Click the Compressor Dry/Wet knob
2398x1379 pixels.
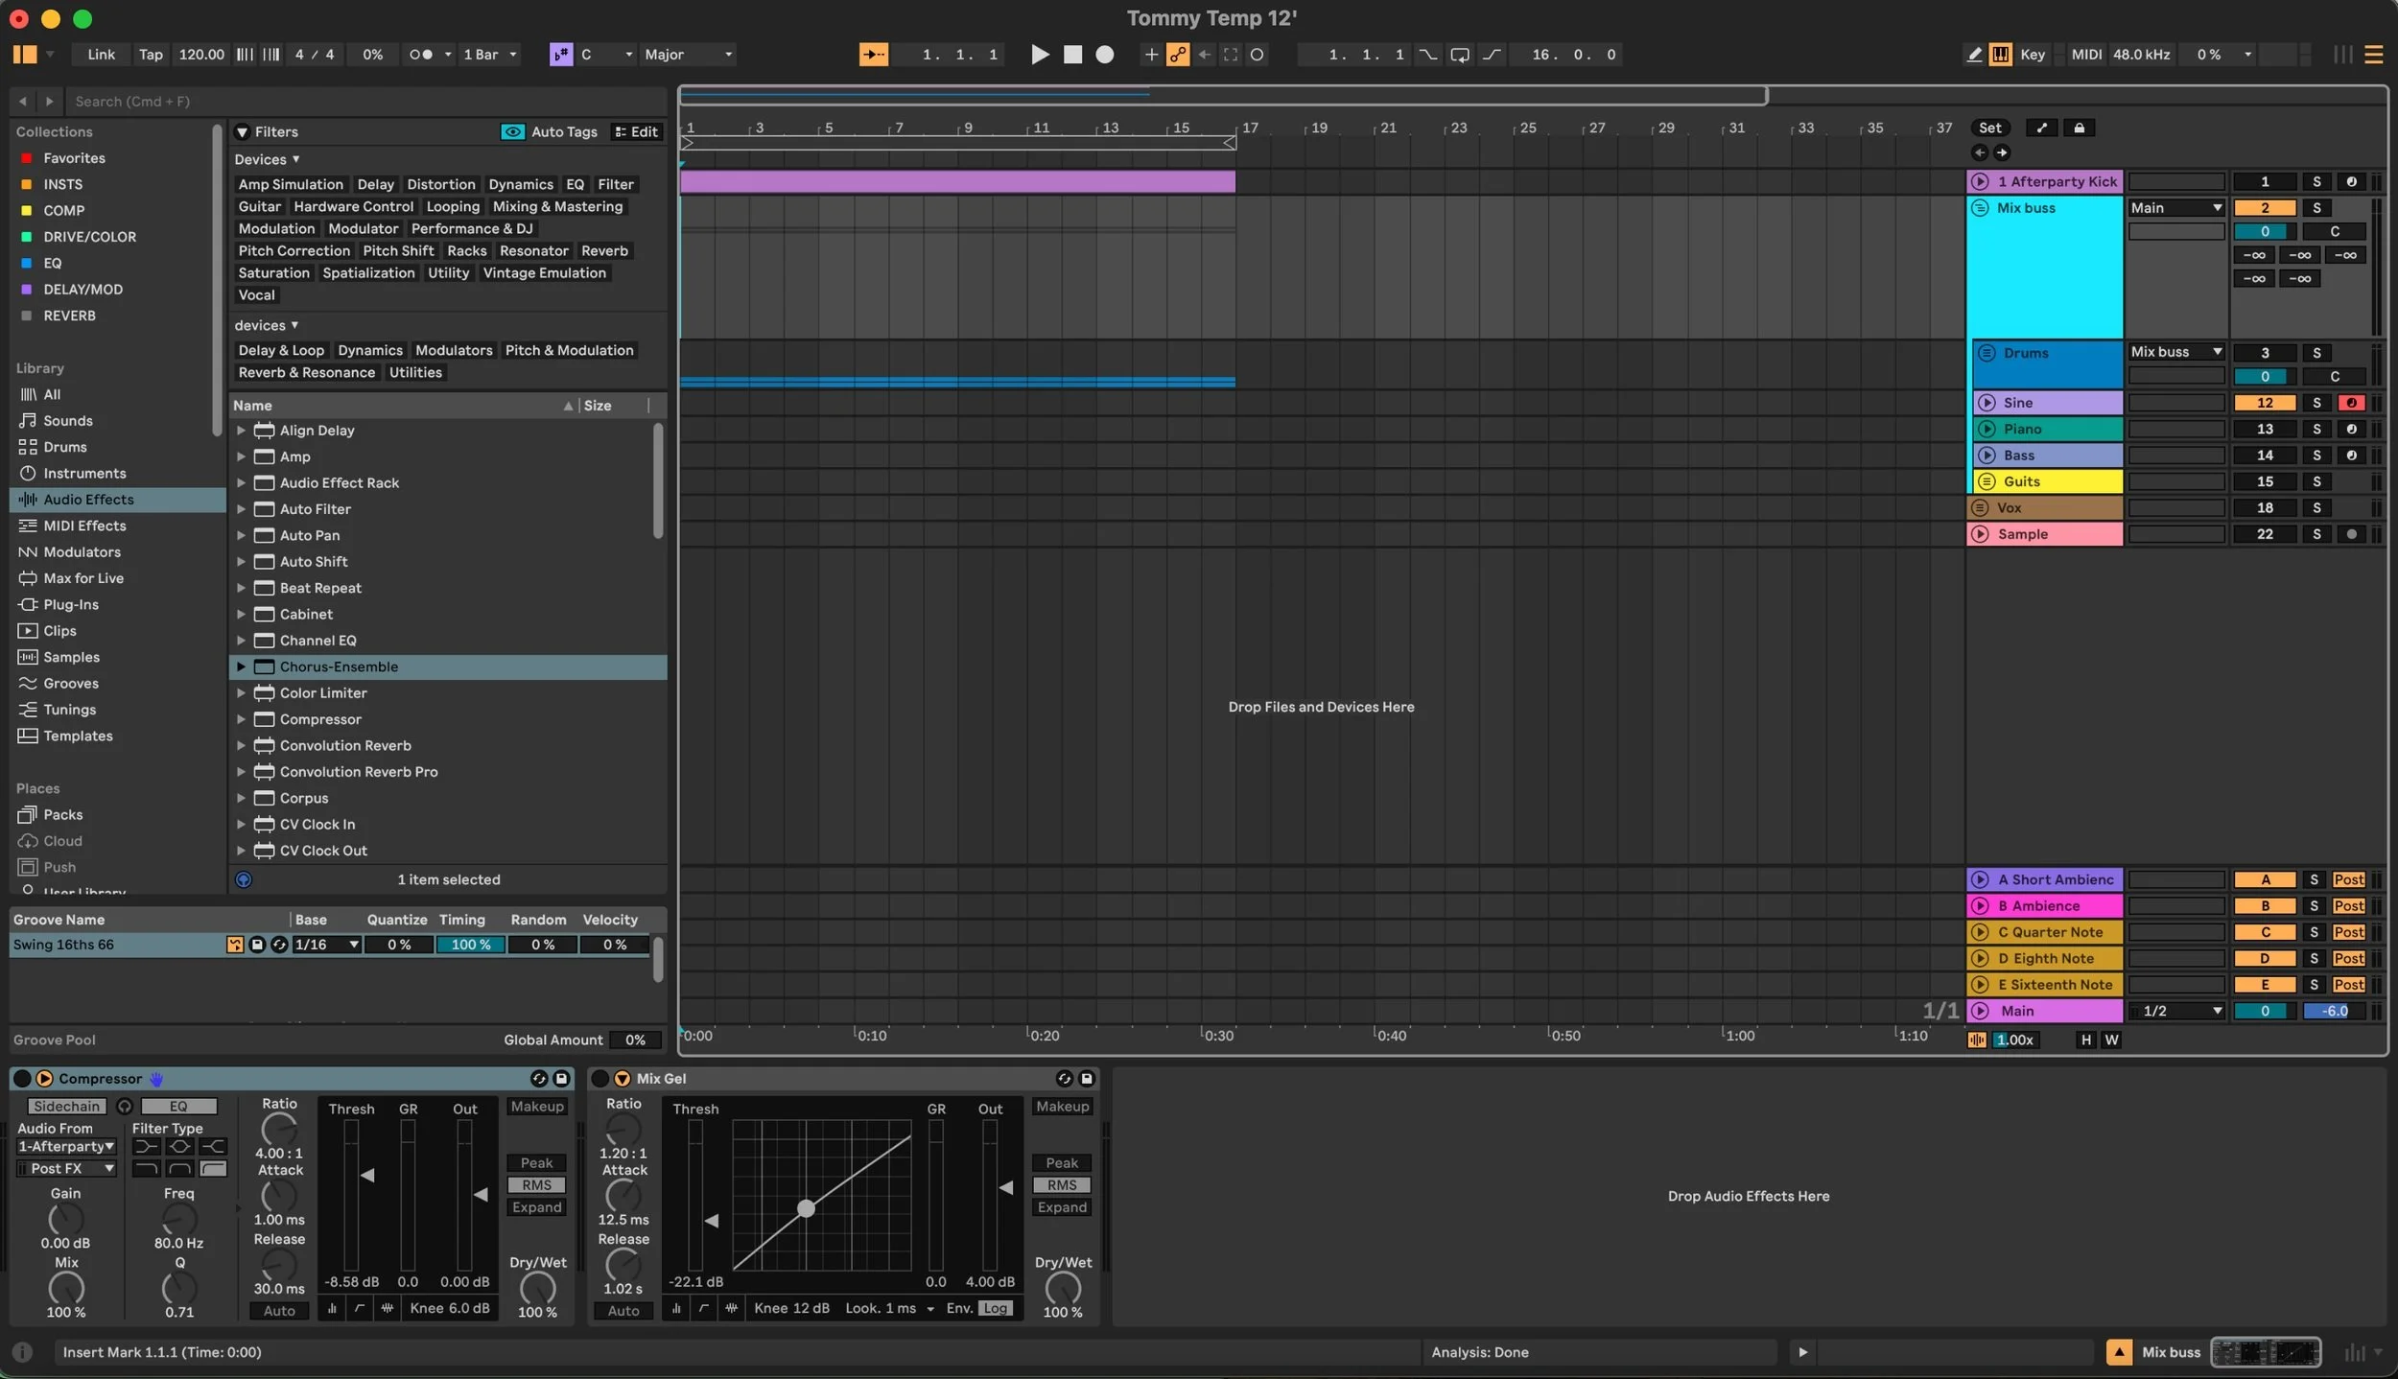537,1287
